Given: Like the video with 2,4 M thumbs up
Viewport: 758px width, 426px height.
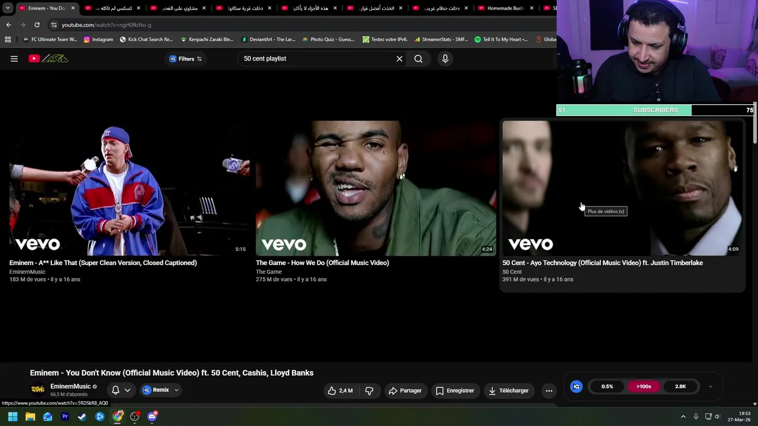Looking at the screenshot, I should tap(340, 390).
